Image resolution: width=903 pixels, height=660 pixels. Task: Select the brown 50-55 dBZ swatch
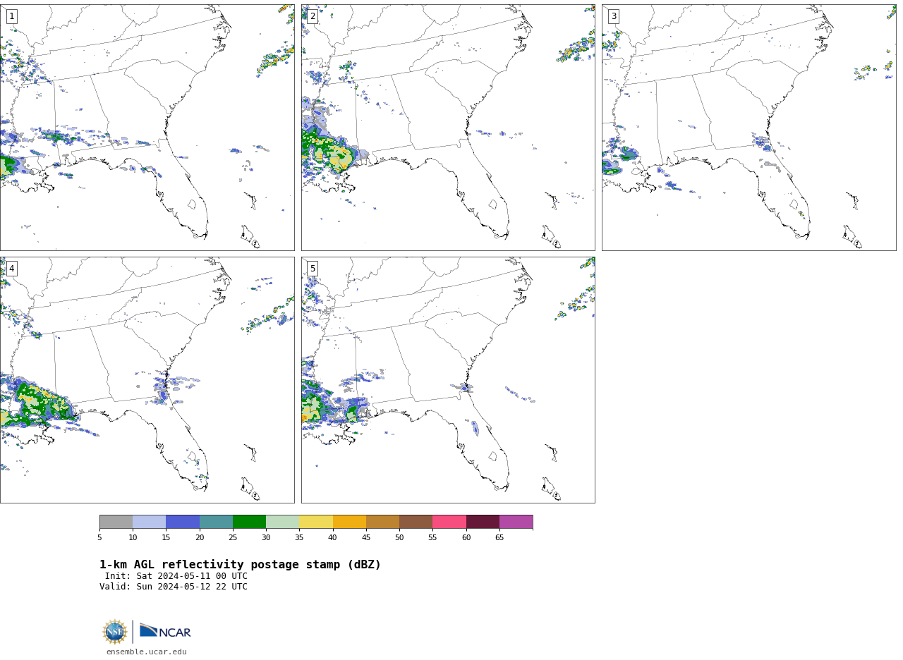416,522
